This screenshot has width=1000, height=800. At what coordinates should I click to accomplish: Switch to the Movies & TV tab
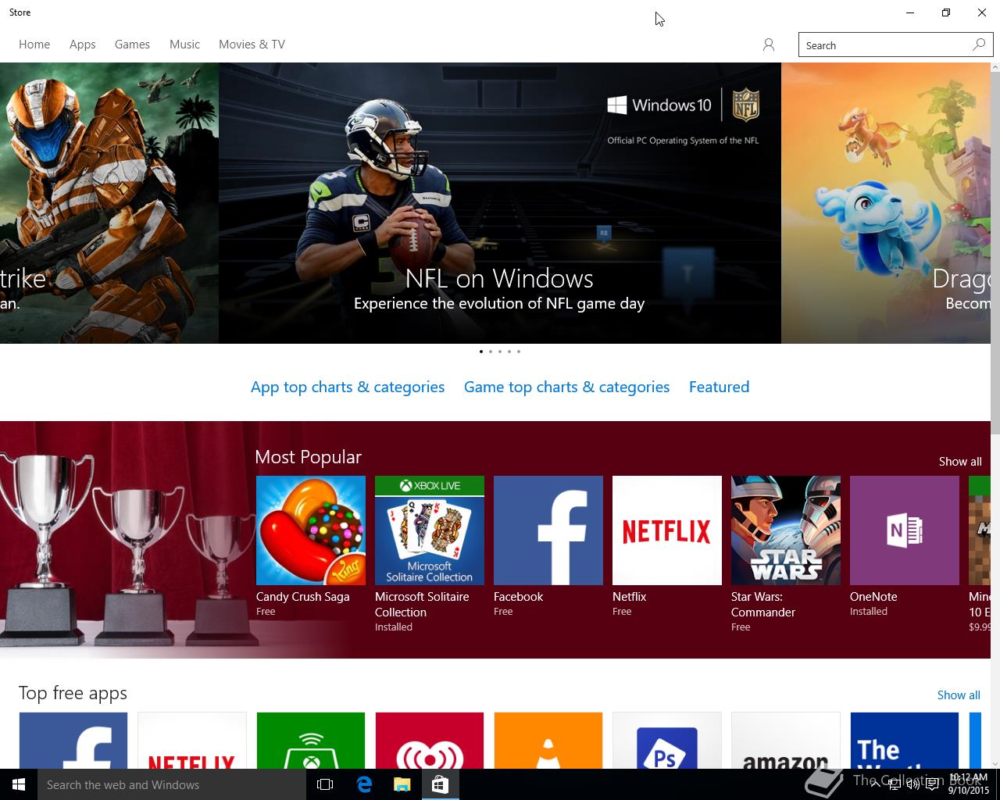coord(252,45)
